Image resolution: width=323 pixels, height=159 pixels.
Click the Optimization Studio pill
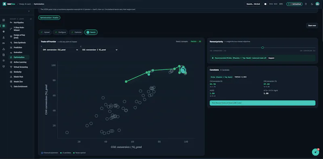point(49,18)
